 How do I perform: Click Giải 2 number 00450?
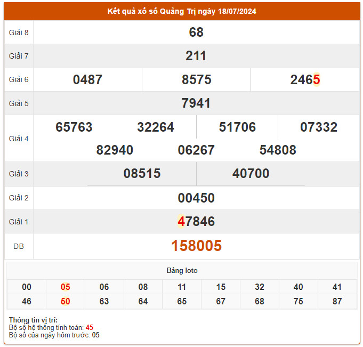point(196,198)
